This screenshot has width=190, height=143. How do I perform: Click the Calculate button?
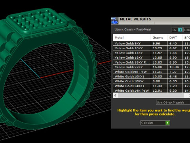click(x=155, y=123)
